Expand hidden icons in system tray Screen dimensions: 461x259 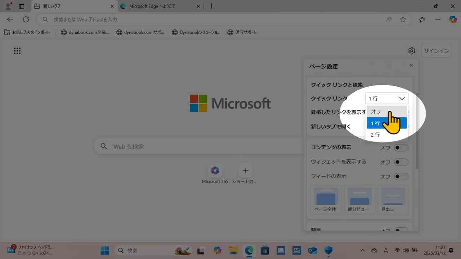(x=363, y=250)
